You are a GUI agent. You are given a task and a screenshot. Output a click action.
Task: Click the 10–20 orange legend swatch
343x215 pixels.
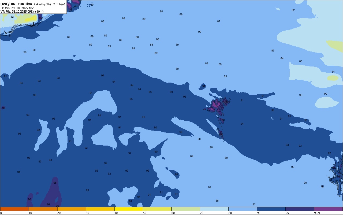[43, 209]
